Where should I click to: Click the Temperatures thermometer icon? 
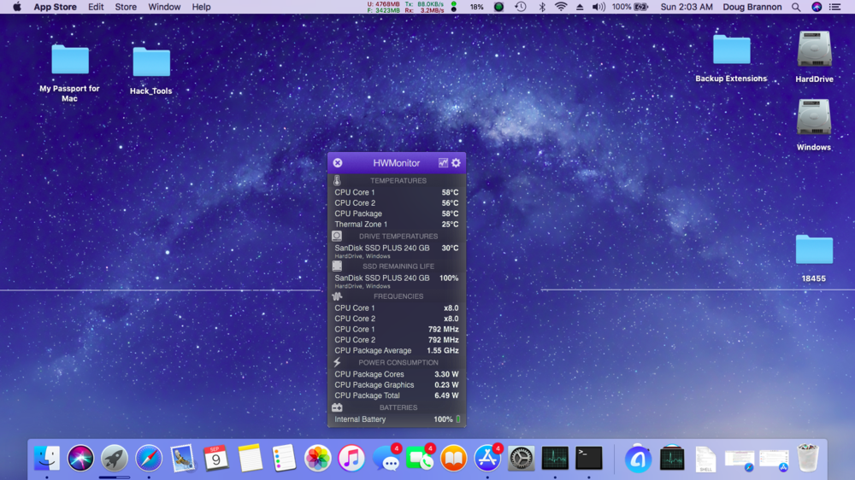(x=337, y=181)
